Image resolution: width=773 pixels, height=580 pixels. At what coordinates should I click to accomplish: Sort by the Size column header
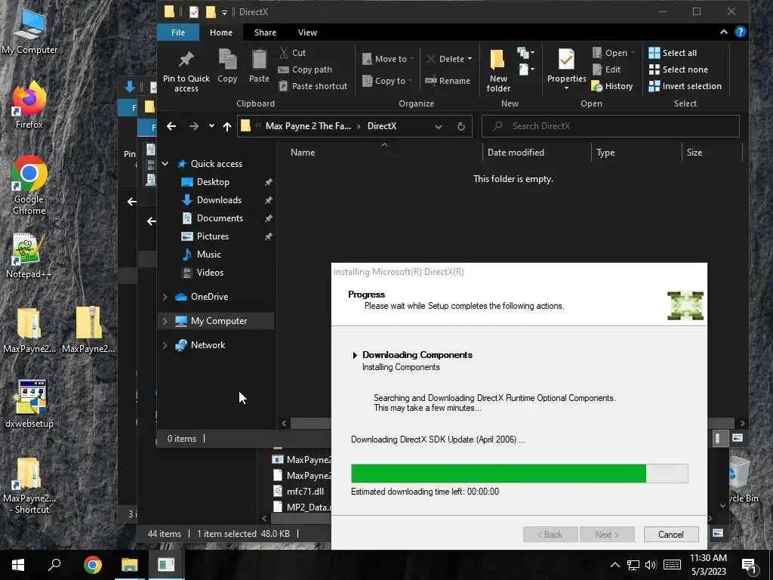tap(694, 153)
